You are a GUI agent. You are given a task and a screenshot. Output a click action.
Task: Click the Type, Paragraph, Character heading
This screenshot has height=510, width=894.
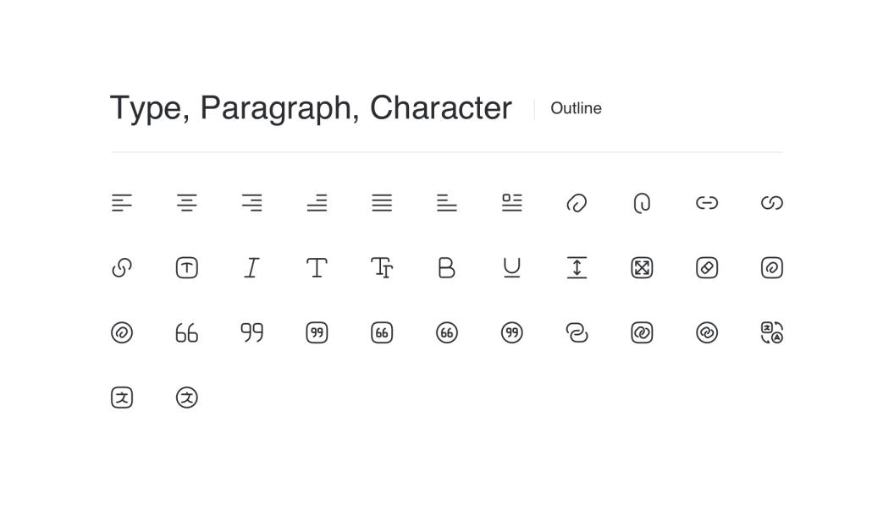coord(311,108)
